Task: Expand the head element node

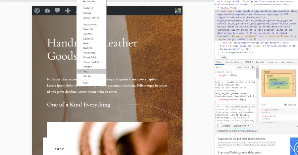Action: [218, 8]
